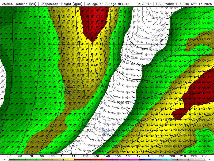The width and height of the screenshot is (214, 161).
Task: Click the 80 value on the color scale
Action: pyautogui.click(x=42, y=156)
